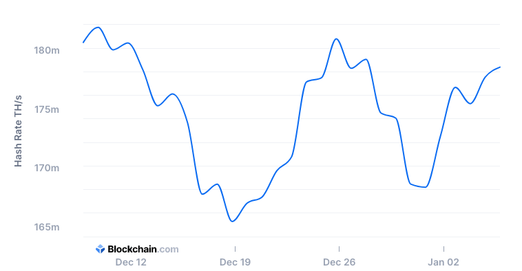Select the Dec 26 axis tick mark
This screenshot has width=522, height=271.
click(340, 249)
